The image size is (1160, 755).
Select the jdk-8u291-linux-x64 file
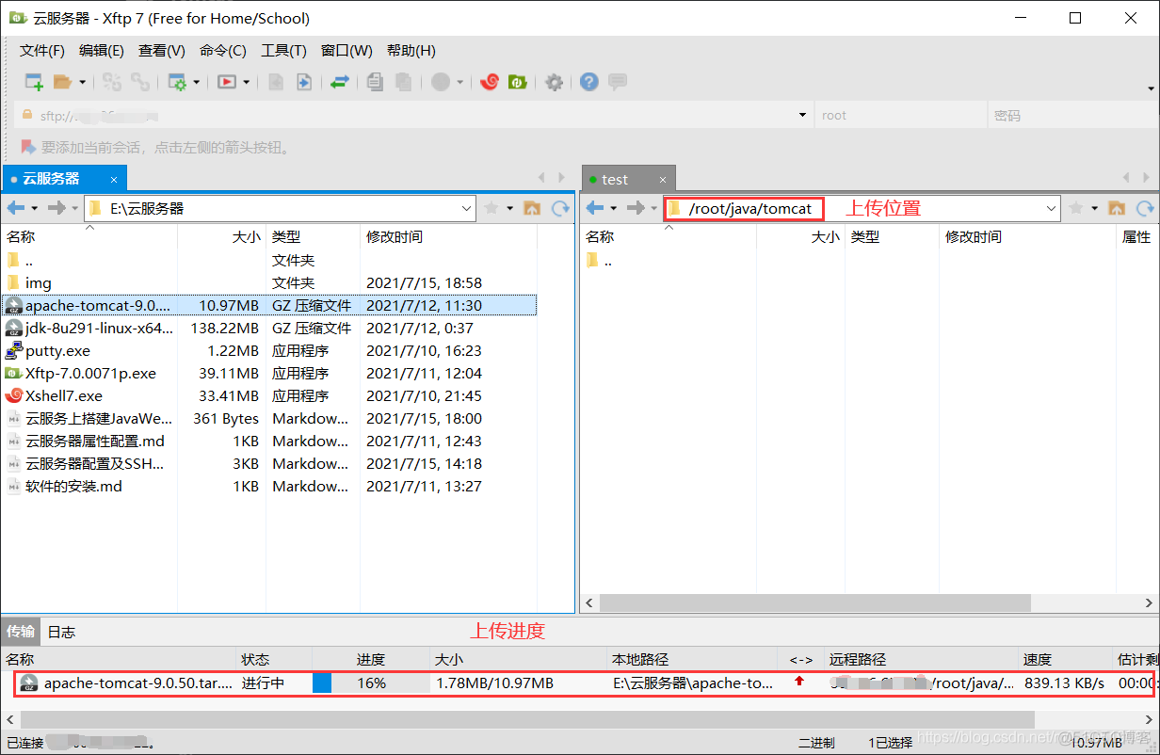269,328
